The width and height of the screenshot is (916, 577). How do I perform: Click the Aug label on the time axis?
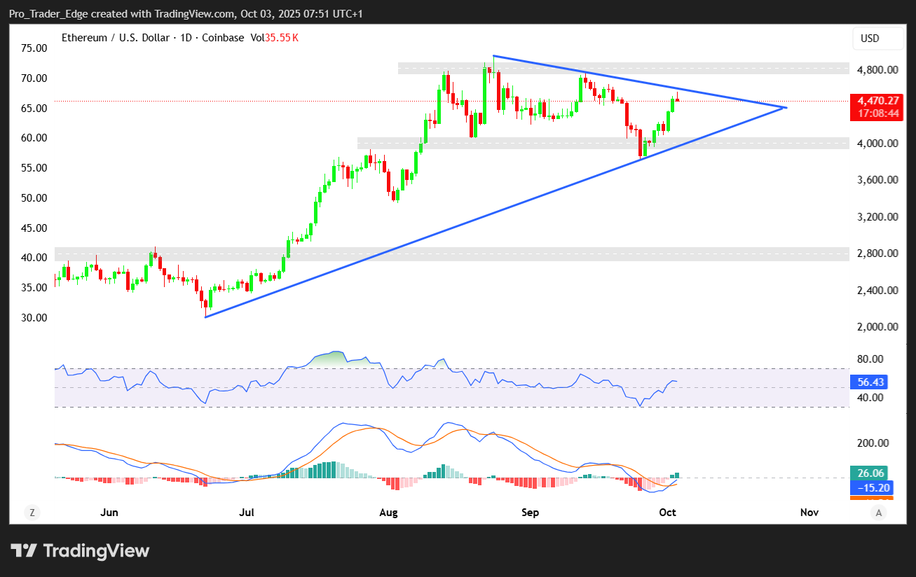pos(388,513)
